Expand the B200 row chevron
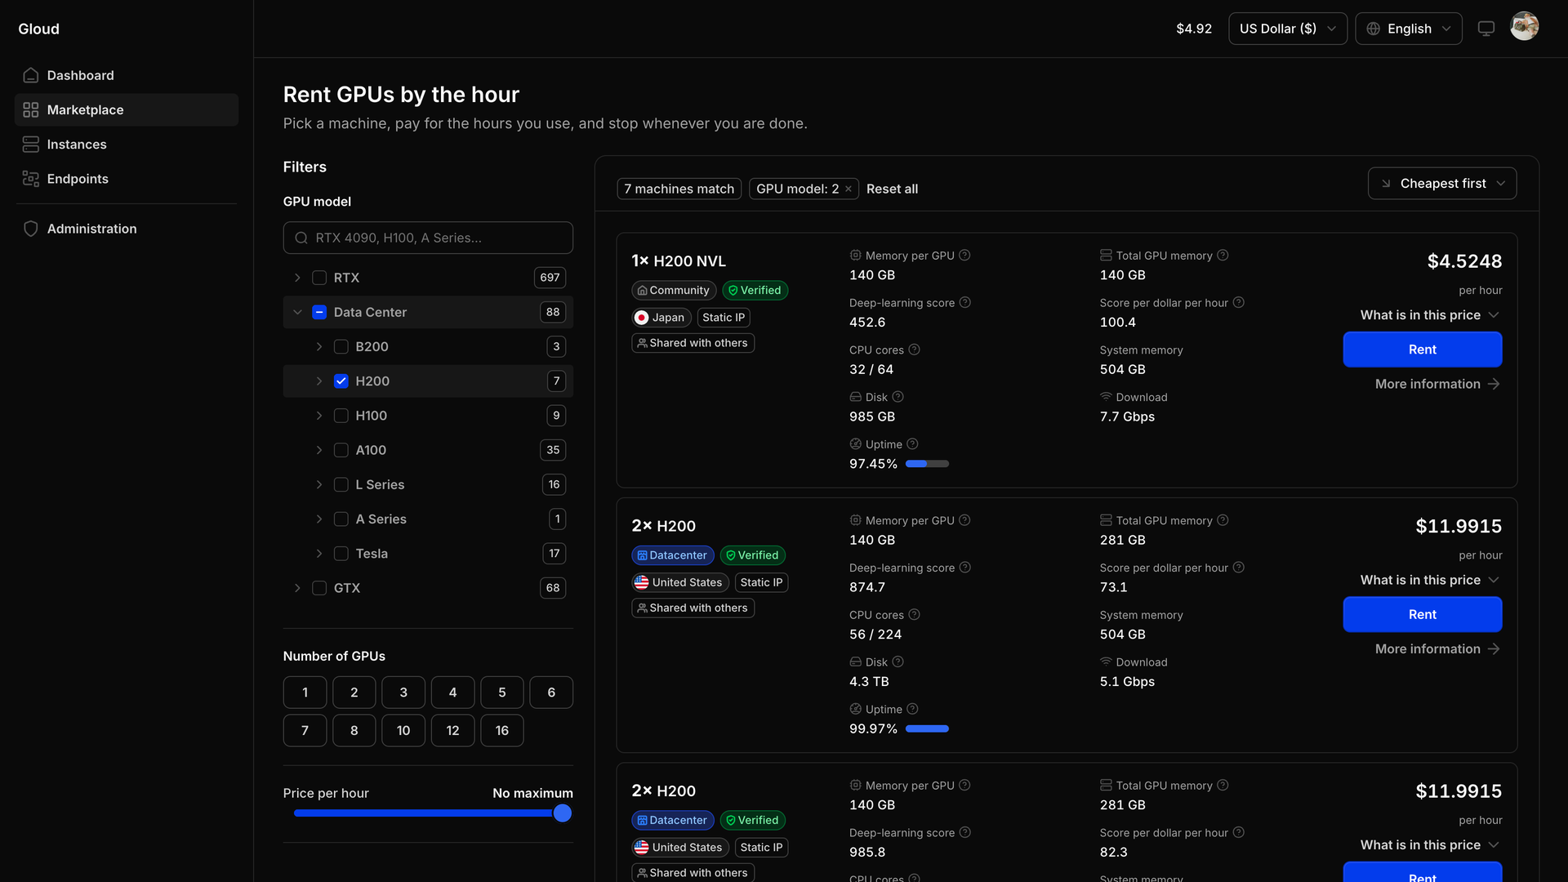The width and height of the screenshot is (1568, 882). (x=319, y=347)
